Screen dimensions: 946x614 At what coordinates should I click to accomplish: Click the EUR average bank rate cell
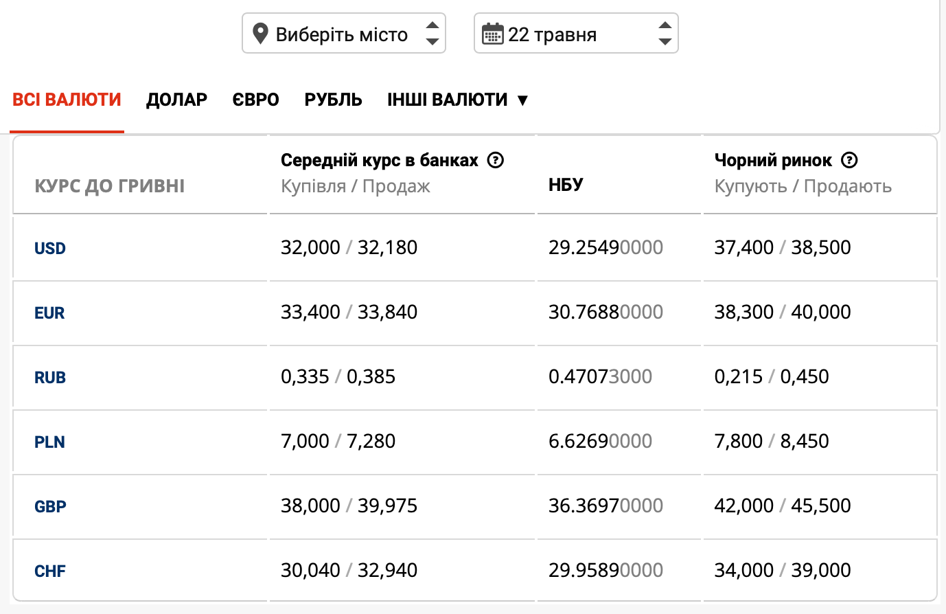pyautogui.click(x=349, y=312)
